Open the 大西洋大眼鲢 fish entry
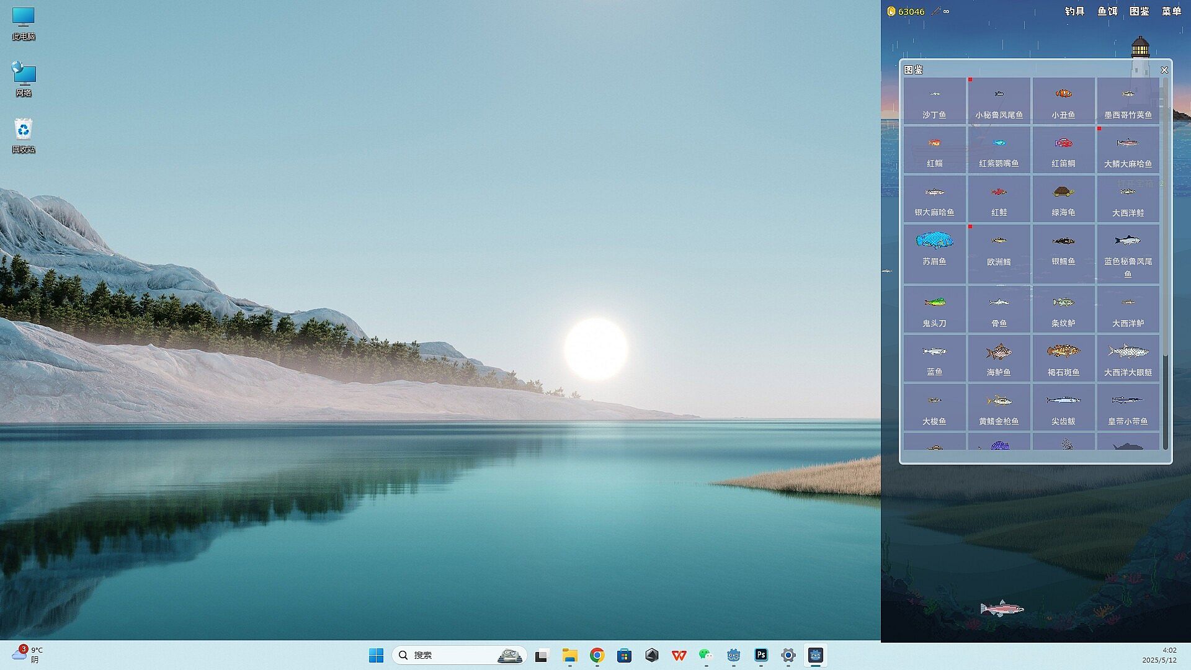Image resolution: width=1191 pixels, height=670 pixels. click(x=1128, y=359)
